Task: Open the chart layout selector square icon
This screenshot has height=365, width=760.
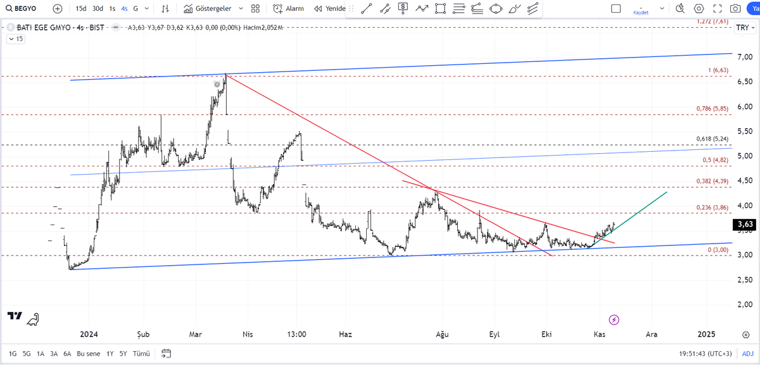Action: pos(616,9)
